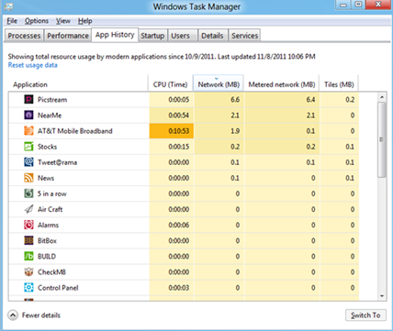Select the 5 in a row name
This screenshot has height=331, width=393.
52,193
